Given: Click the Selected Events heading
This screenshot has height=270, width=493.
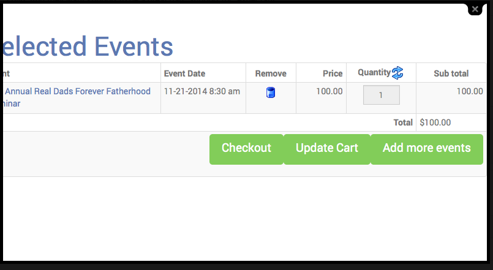Looking at the screenshot, I should [87, 47].
